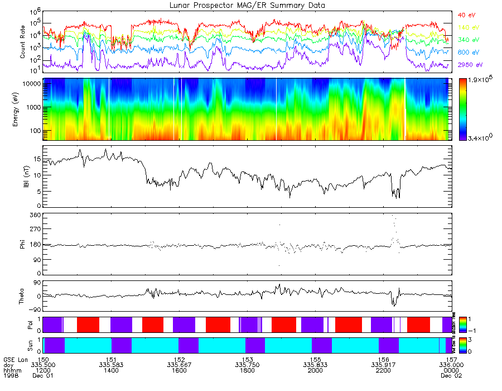Select the green '340 eV' legend entry

(x=469, y=40)
